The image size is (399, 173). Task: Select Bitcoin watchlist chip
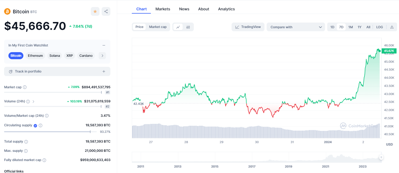tap(16, 56)
